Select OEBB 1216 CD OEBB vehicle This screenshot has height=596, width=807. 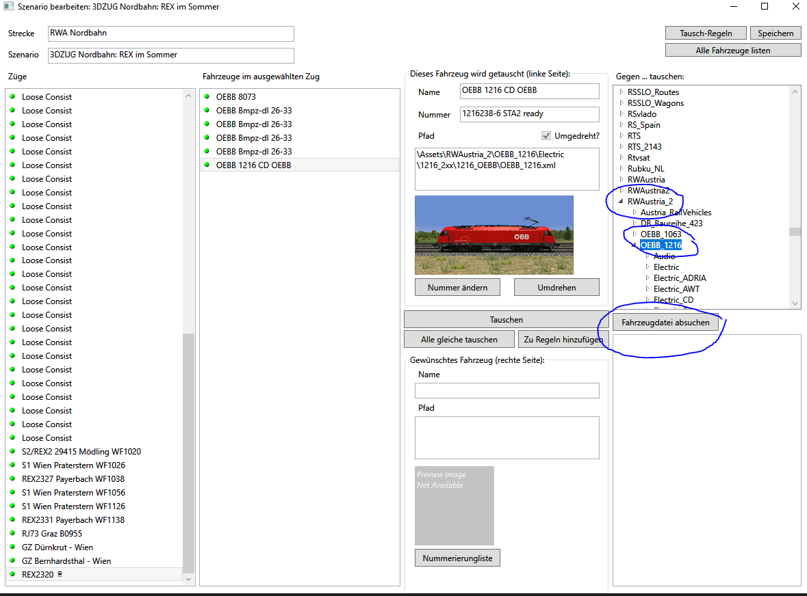pos(300,165)
